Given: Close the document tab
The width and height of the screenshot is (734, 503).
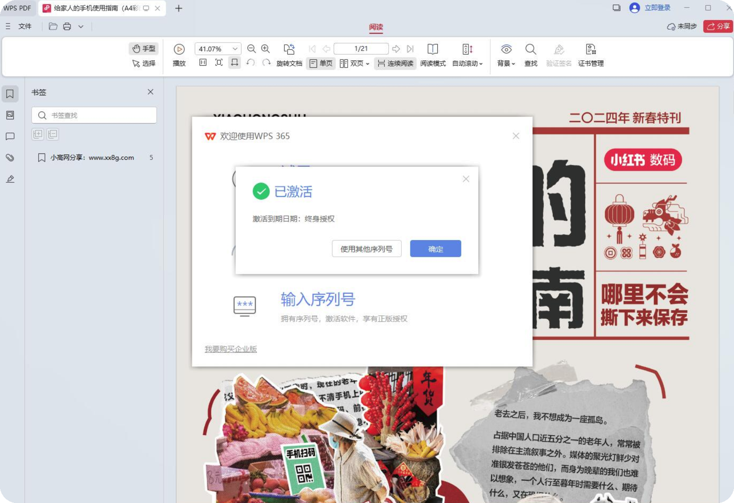Looking at the screenshot, I should pyautogui.click(x=157, y=8).
